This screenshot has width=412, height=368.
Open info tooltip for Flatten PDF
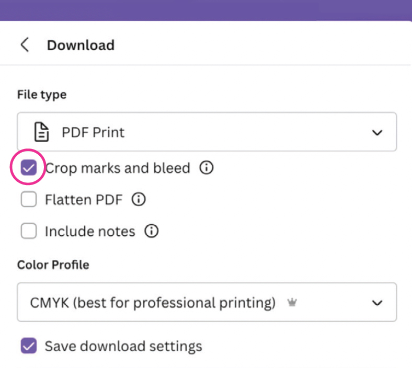click(139, 200)
